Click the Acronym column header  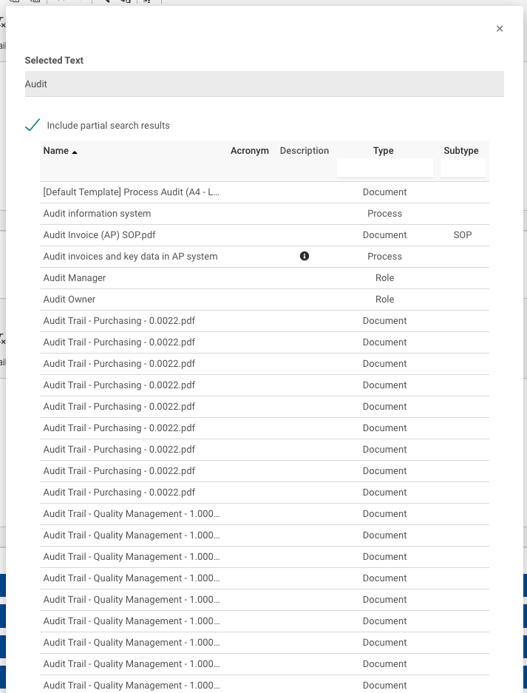[x=249, y=151]
